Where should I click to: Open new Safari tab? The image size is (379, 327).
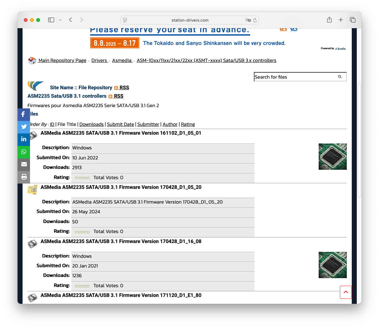click(341, 20)
